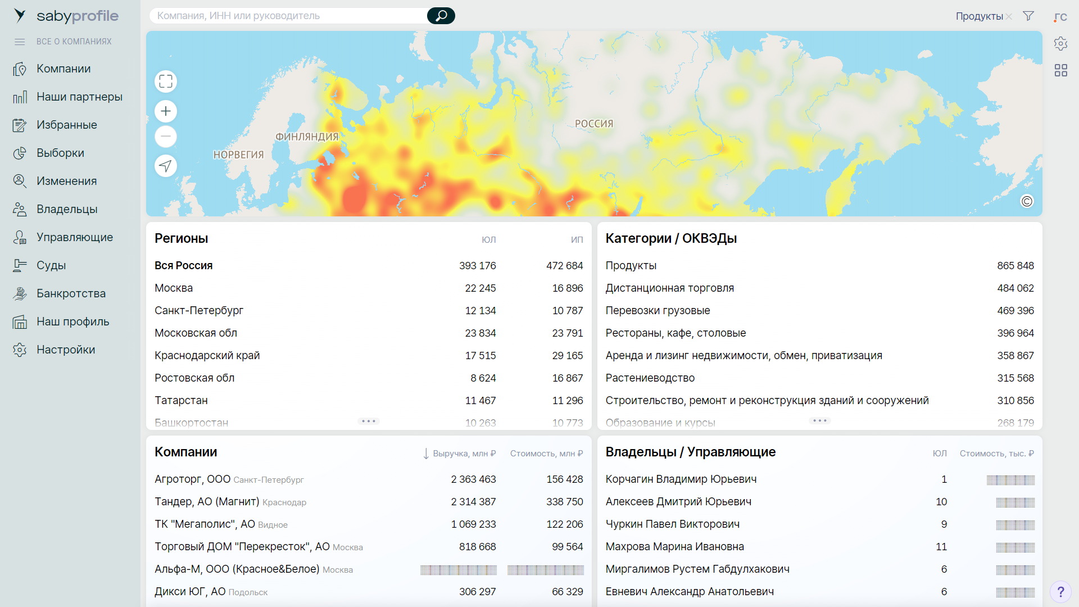Open the Компании section in the sidebar
Screen dimensions: 1079x607
click(63, 69)
